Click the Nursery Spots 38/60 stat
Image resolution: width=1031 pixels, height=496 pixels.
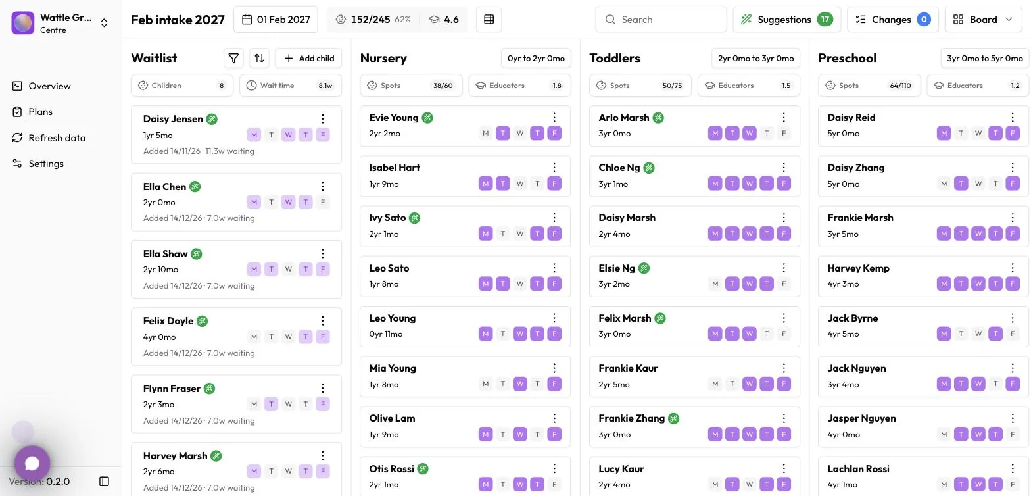[411, 86]
